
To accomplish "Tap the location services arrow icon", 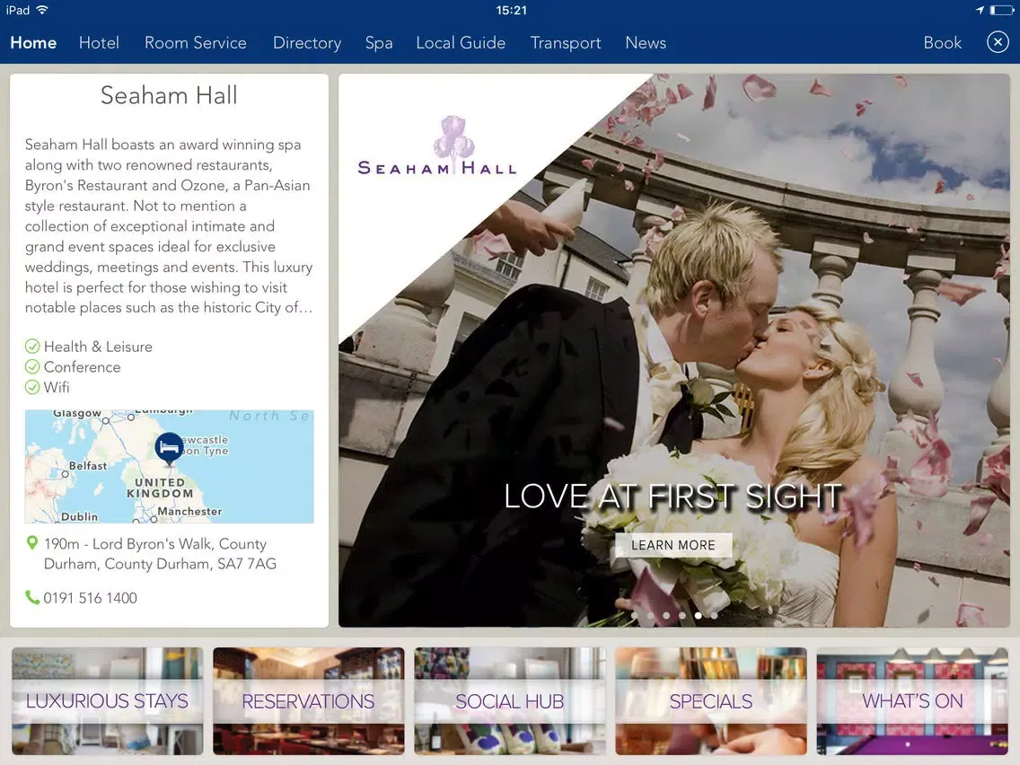I will [x=980, y=10].
